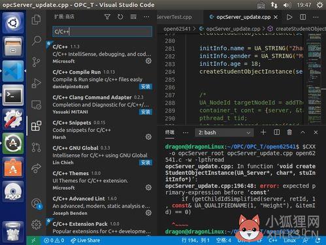Open Files manager from the launcher
Image resolution: width=326 pixels, height=245 pixels.
(x=13, y=47)
